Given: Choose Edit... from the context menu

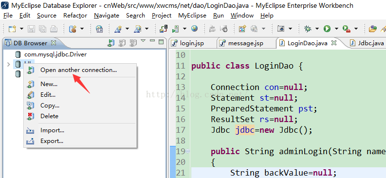Looking at the screenshot, I should click(x=48, y=95).
